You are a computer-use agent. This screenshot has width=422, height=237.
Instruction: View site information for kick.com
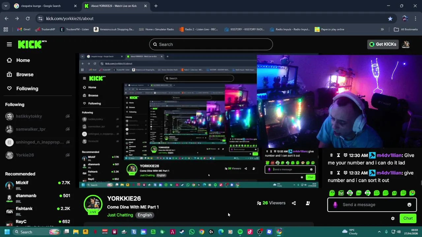[40, 18]
